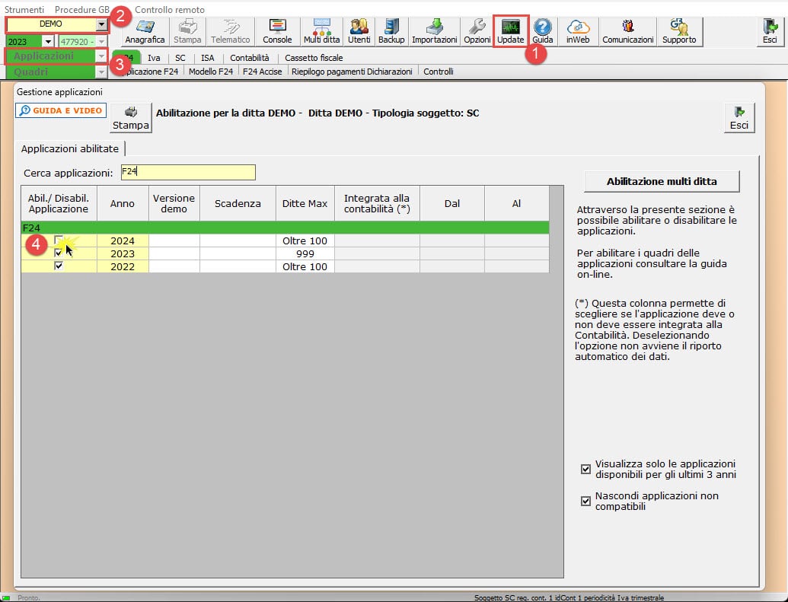Open the Strumenti menu
This screenshot has height=602, width=788.
pos(24,9)
